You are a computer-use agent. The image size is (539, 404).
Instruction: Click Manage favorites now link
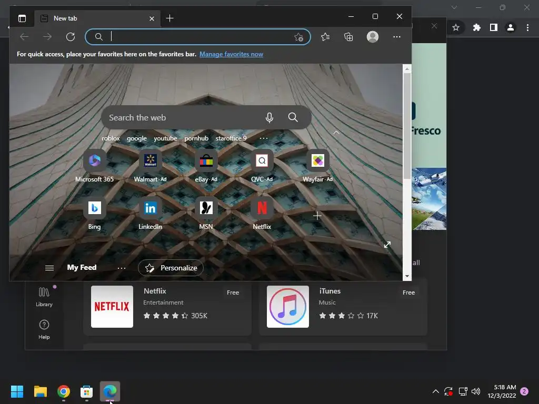pos(231,54)
